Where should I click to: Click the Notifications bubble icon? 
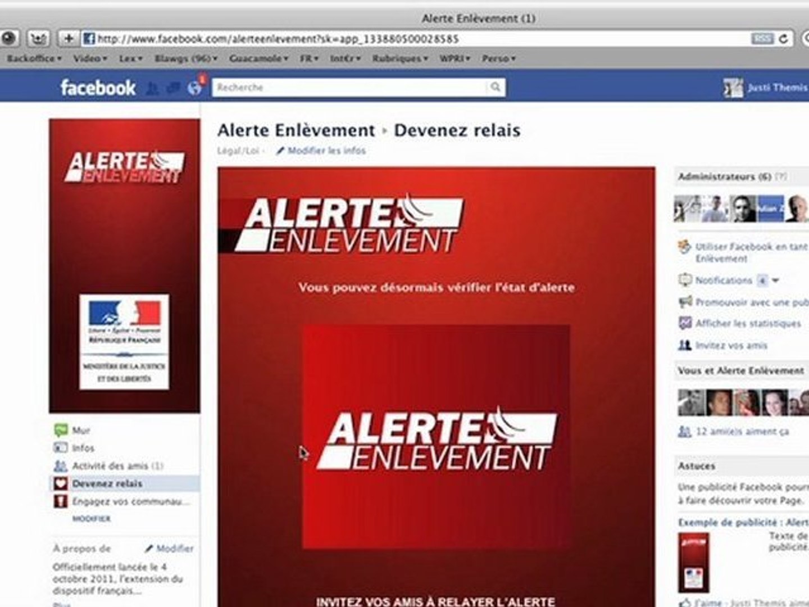coord(685,280)
